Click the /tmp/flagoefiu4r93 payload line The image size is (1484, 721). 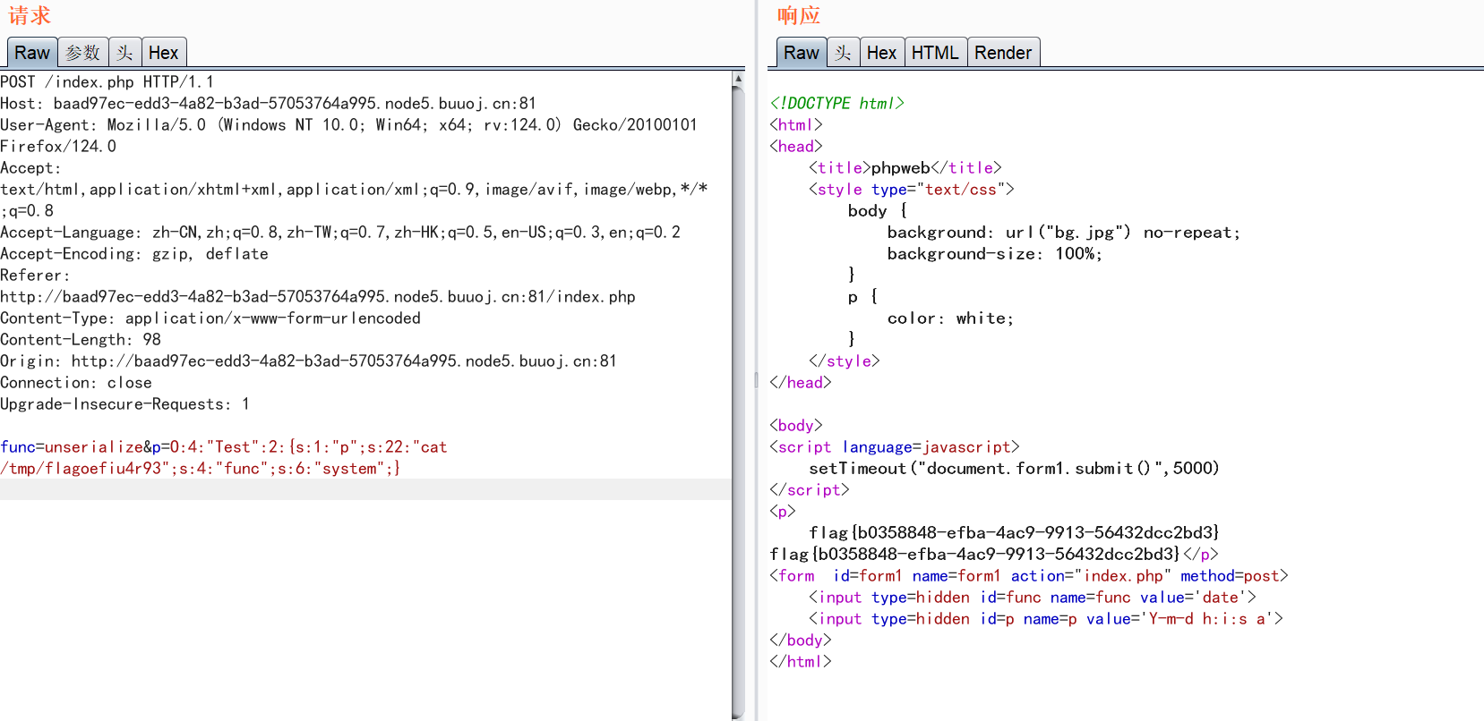(x=201, y=469)
